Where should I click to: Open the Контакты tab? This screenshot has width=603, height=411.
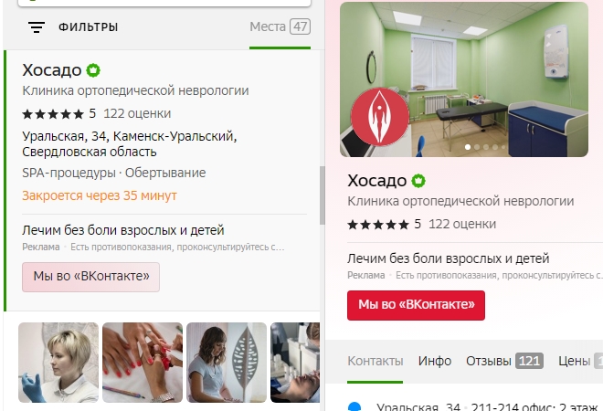coord(375,361)
